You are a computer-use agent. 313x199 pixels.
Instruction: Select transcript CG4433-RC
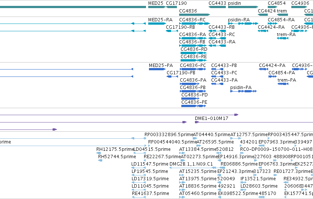[217, 38]
